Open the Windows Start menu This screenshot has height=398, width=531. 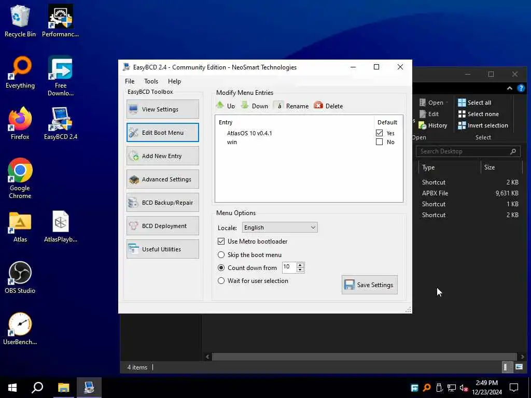point(12,388)
